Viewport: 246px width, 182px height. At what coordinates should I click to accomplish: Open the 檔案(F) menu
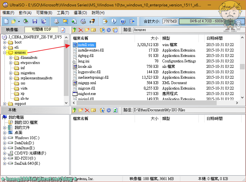8,13
